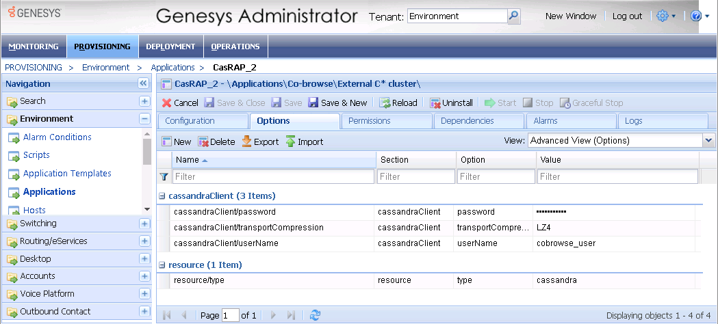
Task: Sort by the Name column header
Action: (273, 160)
